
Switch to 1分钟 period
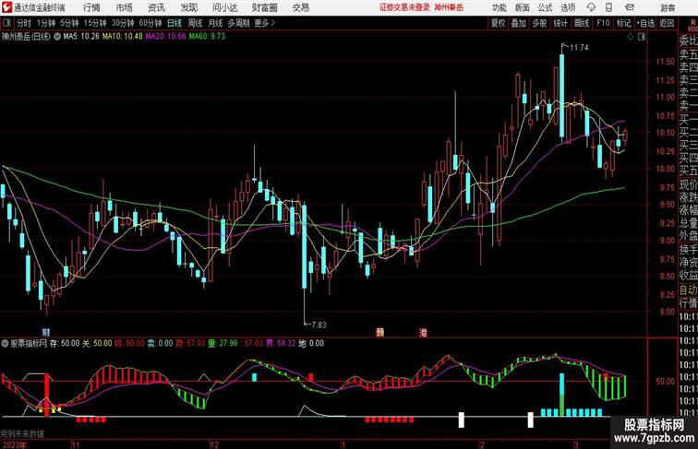tap(46, 23)
